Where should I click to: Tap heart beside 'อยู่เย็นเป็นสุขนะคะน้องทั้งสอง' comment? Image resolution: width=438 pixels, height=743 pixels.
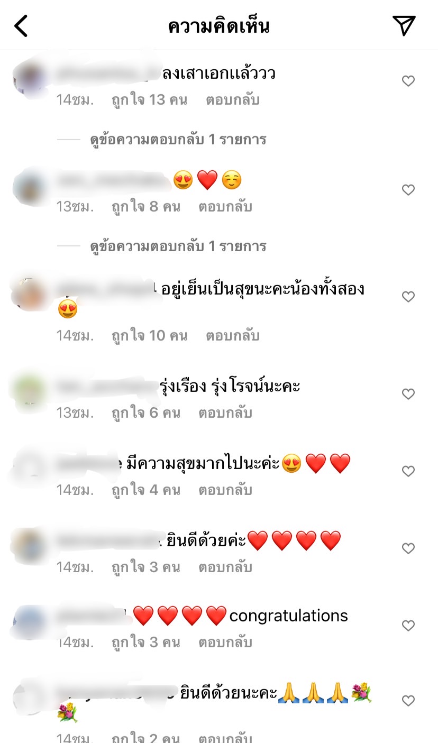coord(408,297)
